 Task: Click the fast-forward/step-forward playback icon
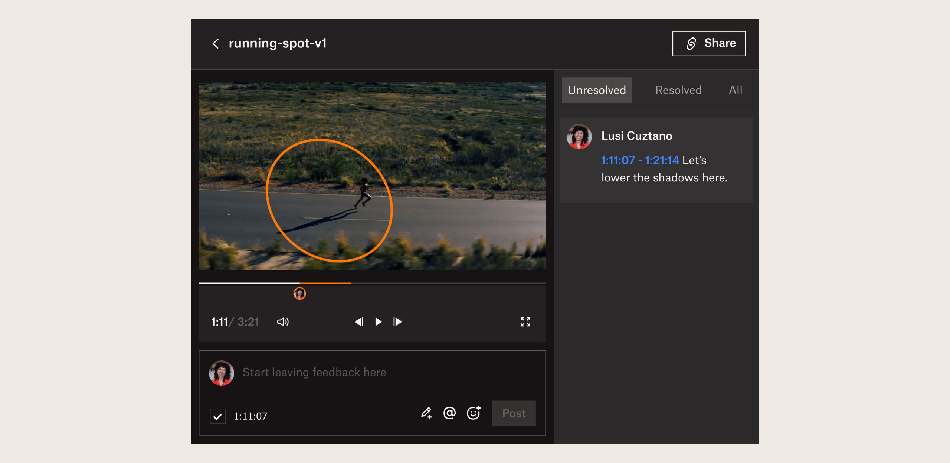[399, 321]
